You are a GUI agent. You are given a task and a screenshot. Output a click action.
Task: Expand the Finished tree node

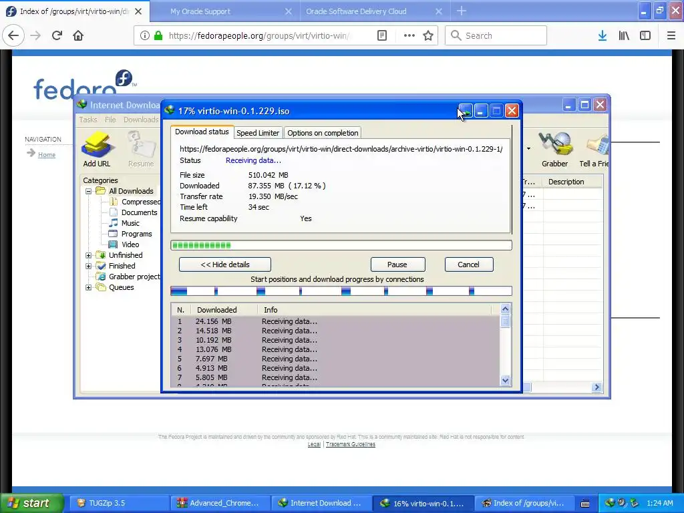[x=89, y=266]
